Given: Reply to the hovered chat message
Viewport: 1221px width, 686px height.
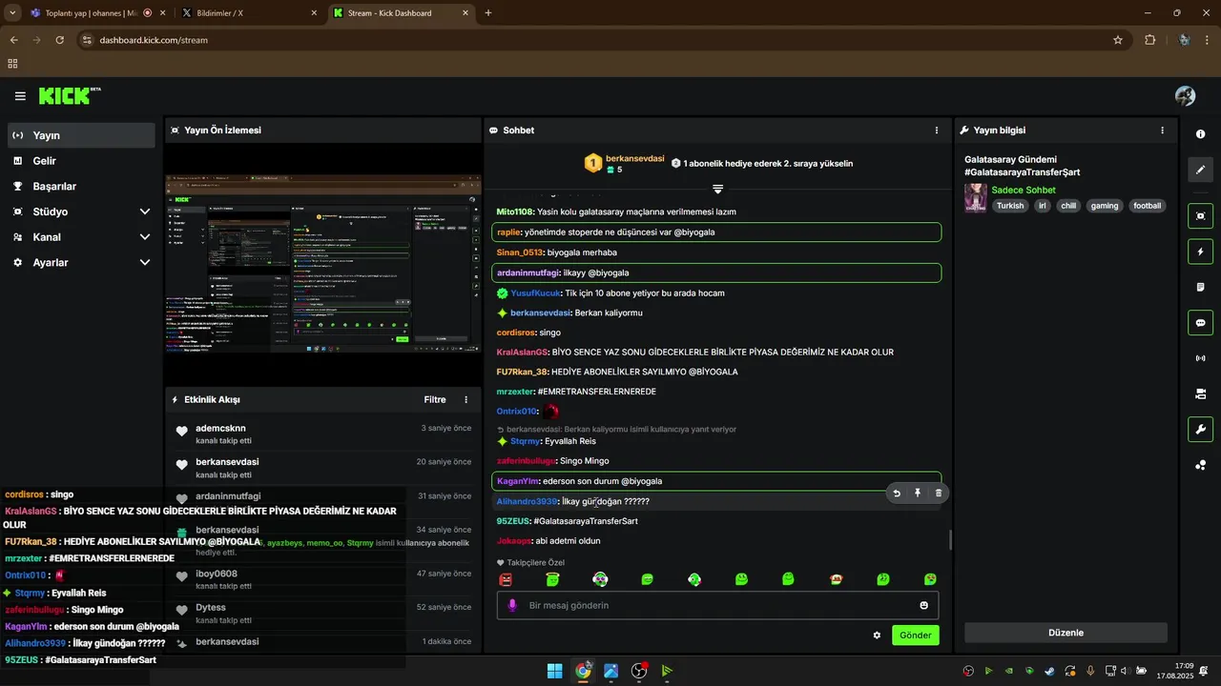Looking at the screenshot, I should click(x=897, y=494).
